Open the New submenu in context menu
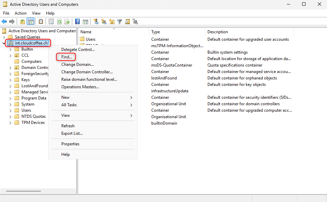Screen dimensions: 327x202 (x=65, y=97)
